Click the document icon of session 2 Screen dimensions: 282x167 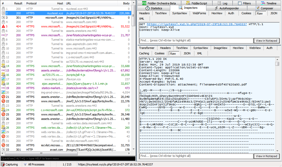tap(3, 13)
